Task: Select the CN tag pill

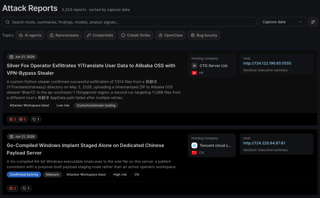Action: [x=137, y=175]
